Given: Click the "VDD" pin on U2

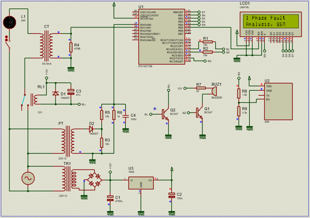Looking at the screenshot, I should tap(269, 86).
